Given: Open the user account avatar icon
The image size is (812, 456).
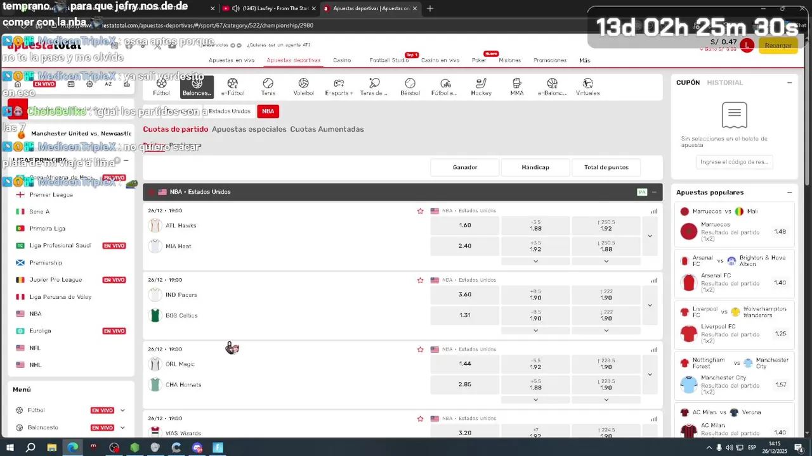Looking at the screenshot, I should point(747,46).
